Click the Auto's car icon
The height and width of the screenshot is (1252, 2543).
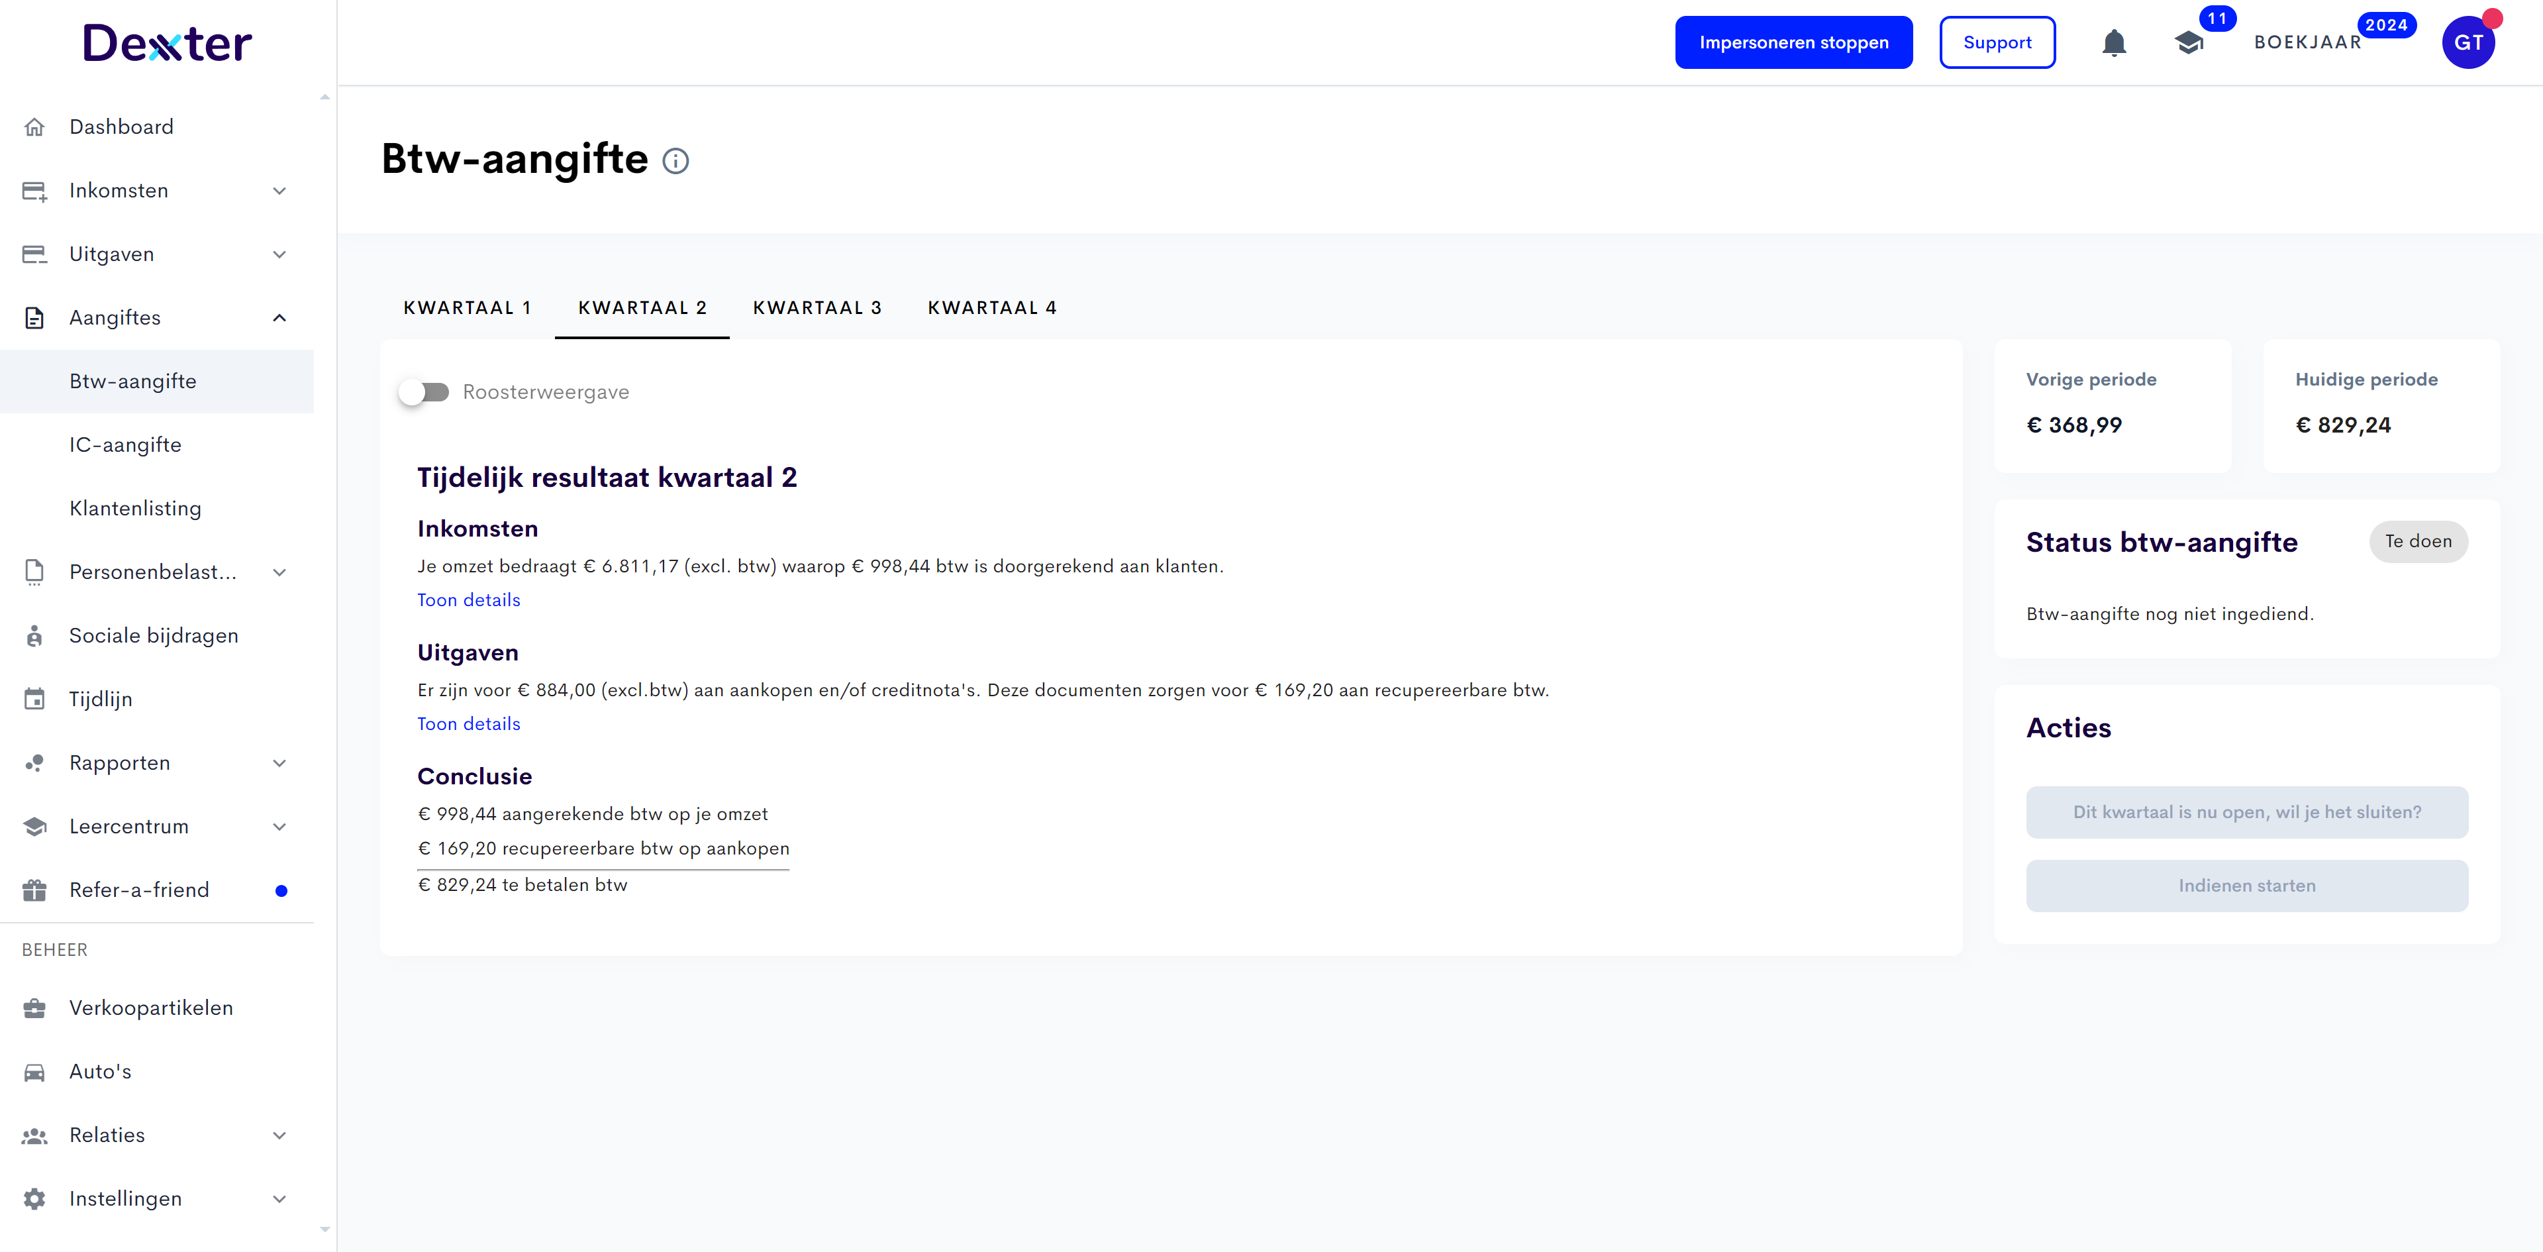coord(34,1072)
